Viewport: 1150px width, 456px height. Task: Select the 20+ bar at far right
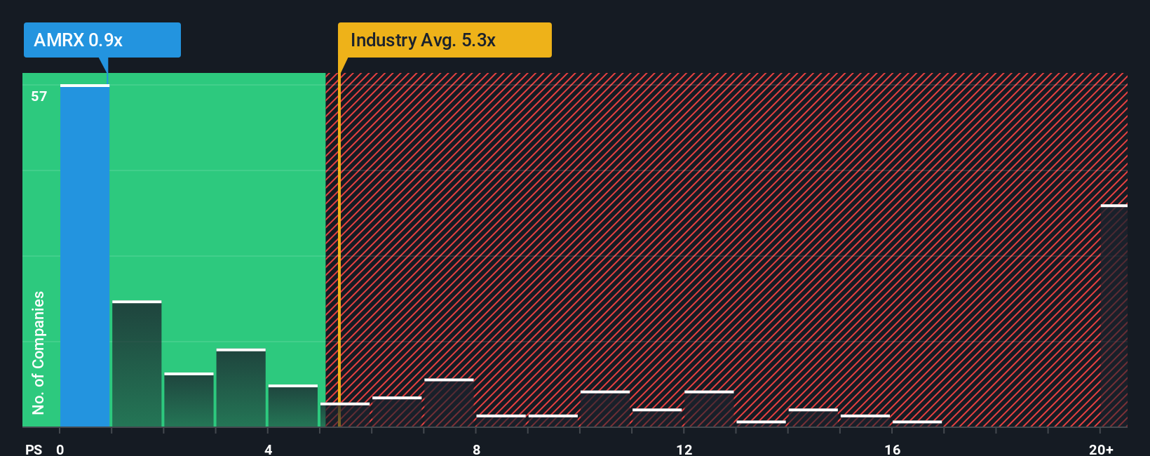[x=1114, y=316]
